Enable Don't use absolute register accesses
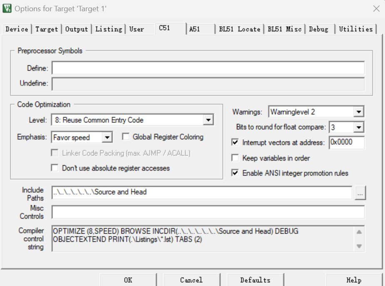 pyautogui.click(x=55, y=168)
